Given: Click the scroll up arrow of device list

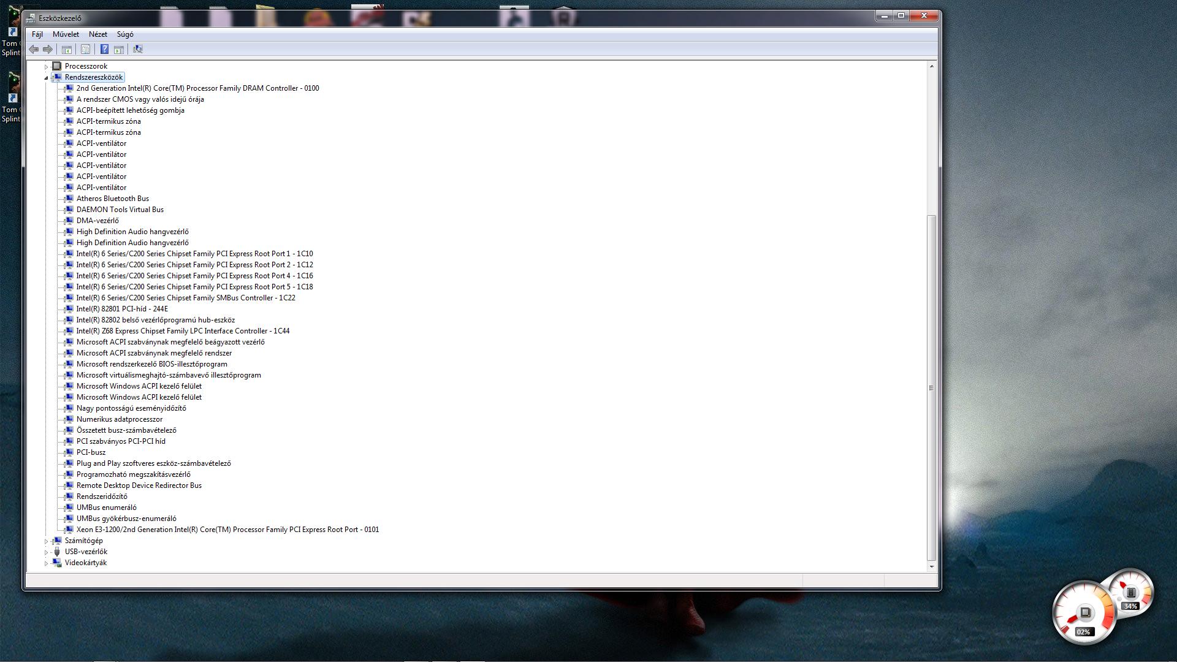Looking at the screenshot, I should (932, 66).
